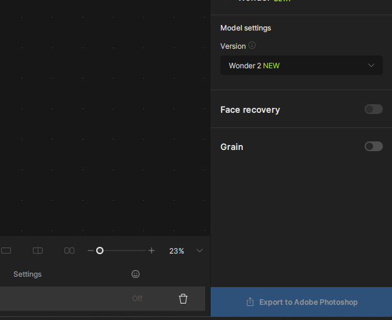Open the Wonder 2 version dropdown

coord(301,65)
